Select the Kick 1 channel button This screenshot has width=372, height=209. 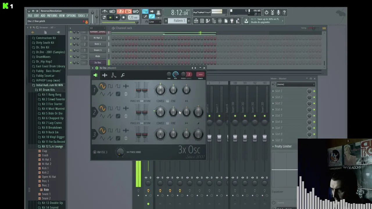point(98,44)
